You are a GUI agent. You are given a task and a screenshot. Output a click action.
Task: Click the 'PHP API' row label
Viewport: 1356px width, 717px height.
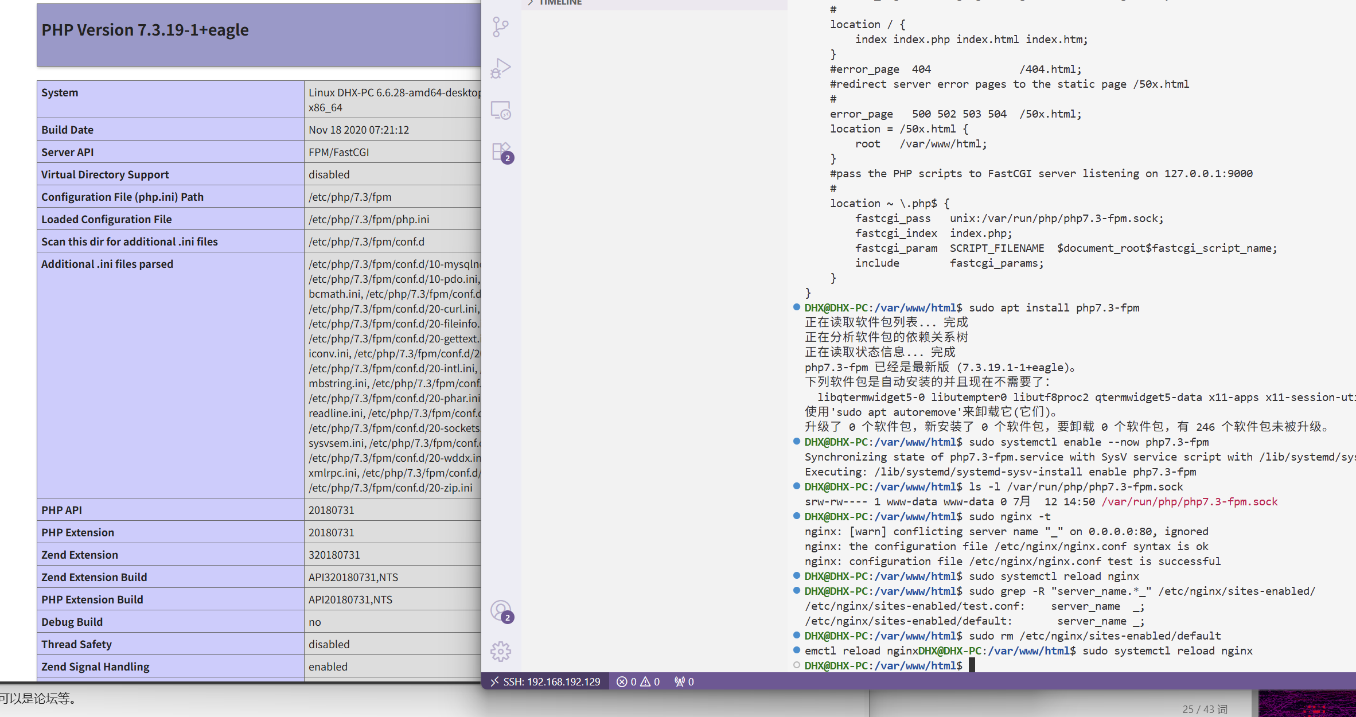[x=61, y=510]
